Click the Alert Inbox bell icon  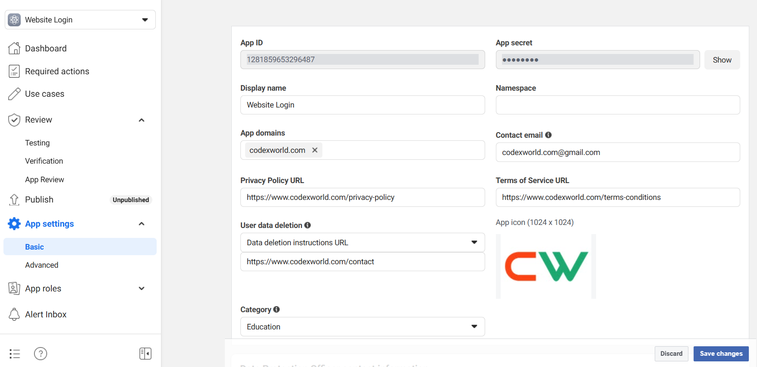pyautogui.click(x=14, y=314)
